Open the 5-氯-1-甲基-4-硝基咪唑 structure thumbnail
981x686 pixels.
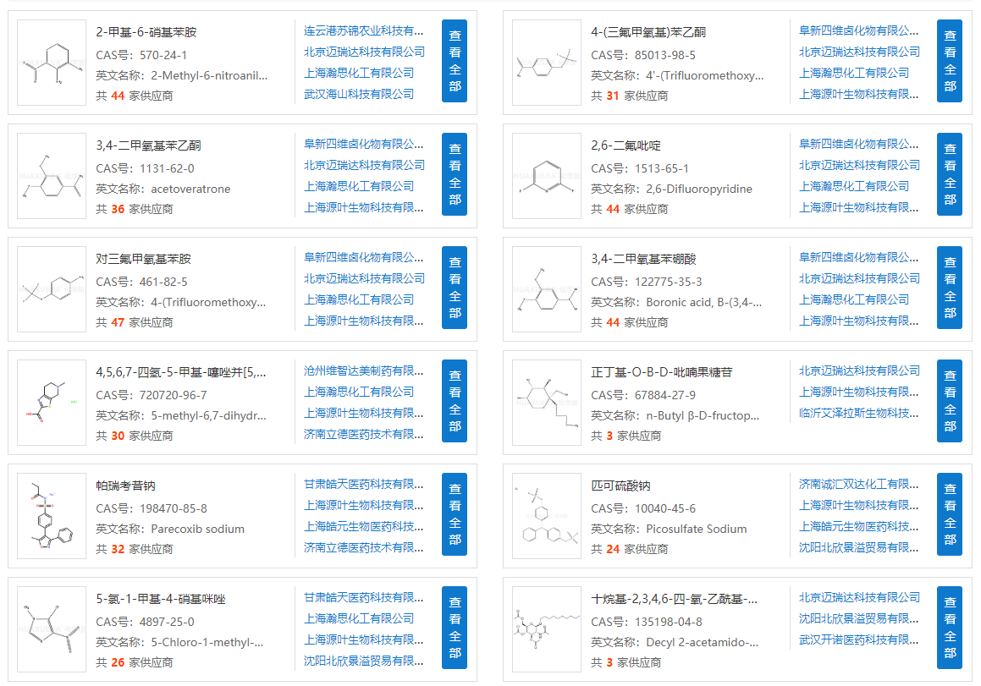click(x=52, y=629)
